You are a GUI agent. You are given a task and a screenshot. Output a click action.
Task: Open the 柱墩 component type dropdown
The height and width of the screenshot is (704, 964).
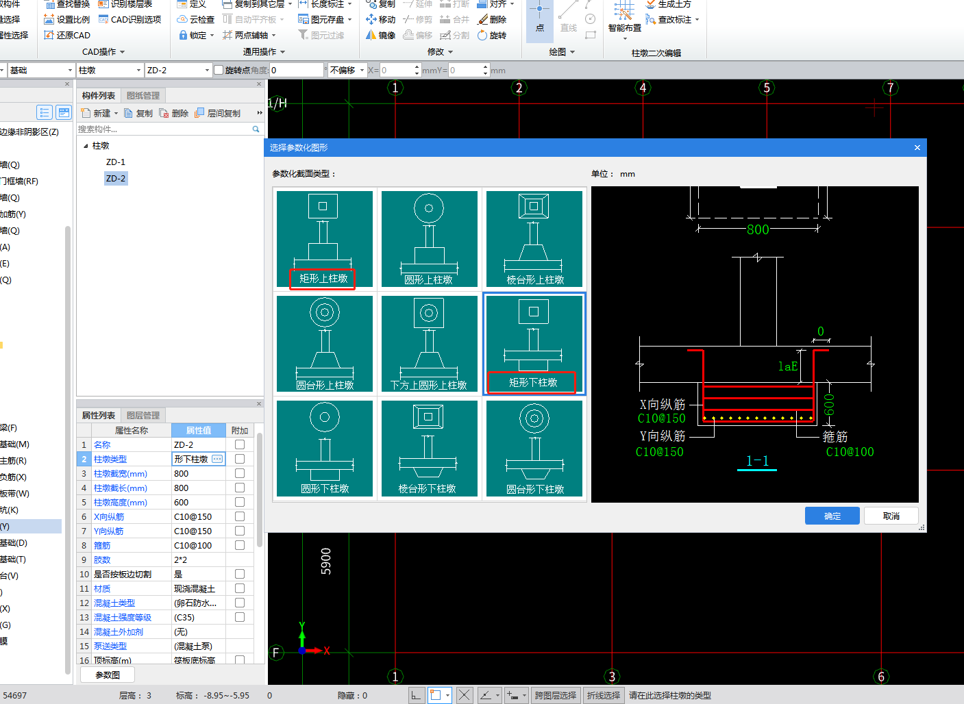click(138, 70)
